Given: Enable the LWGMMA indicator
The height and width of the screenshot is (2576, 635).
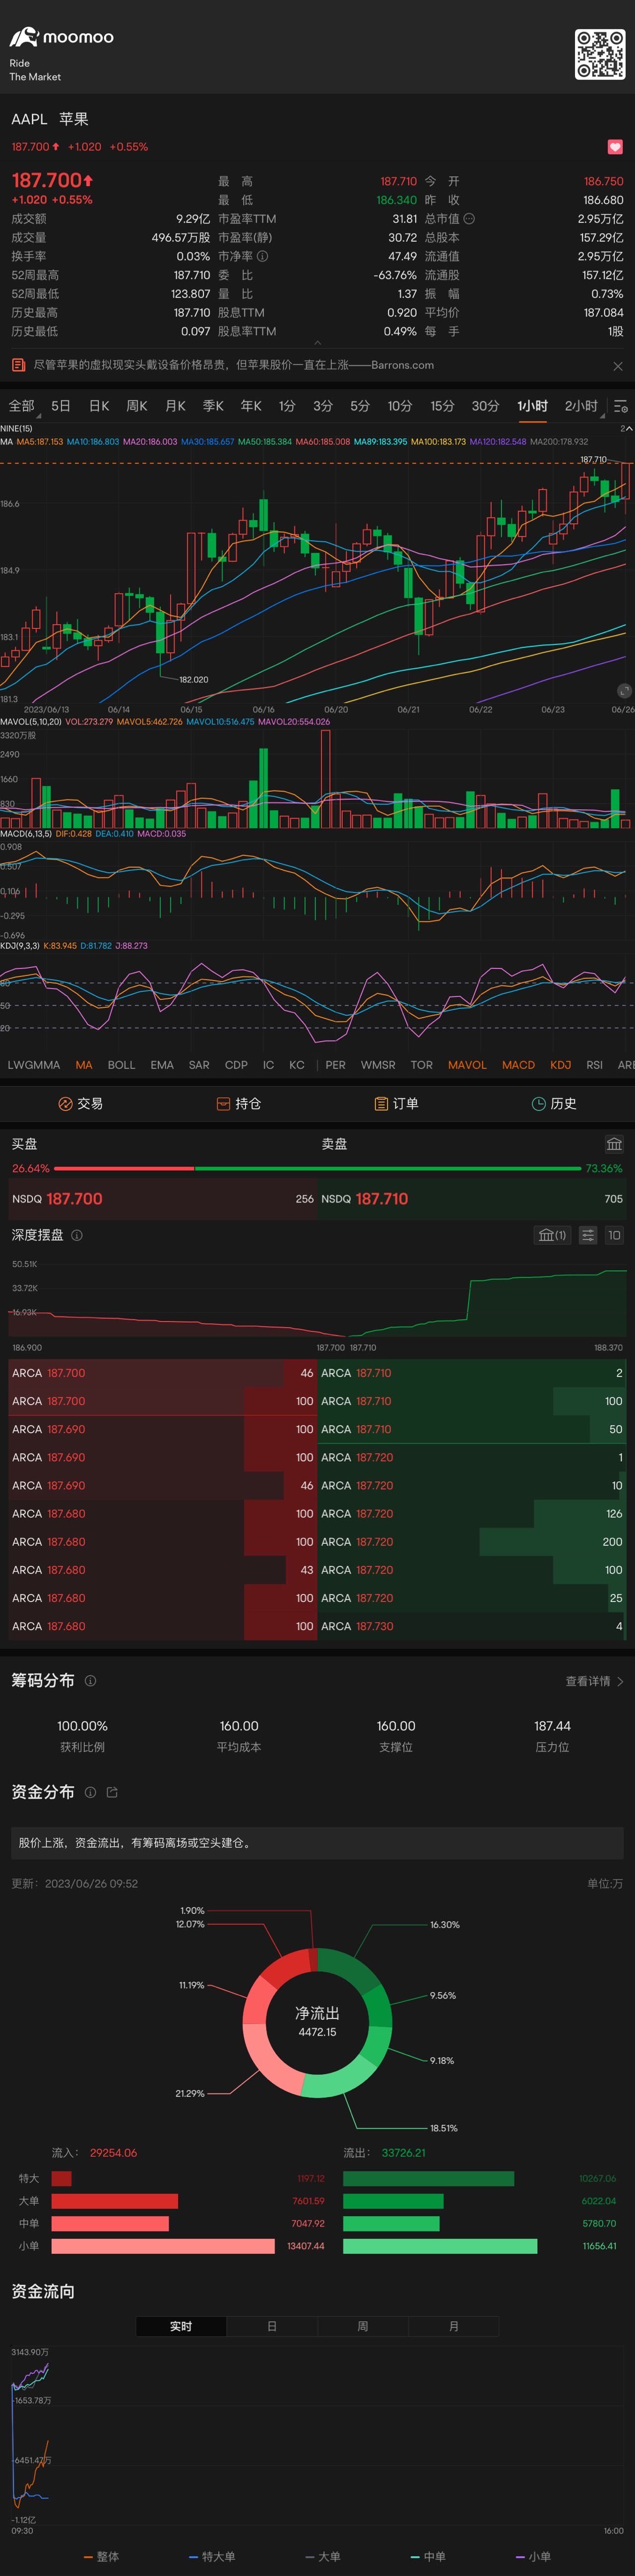Looking at the screenshot, I should point(34,1065).
